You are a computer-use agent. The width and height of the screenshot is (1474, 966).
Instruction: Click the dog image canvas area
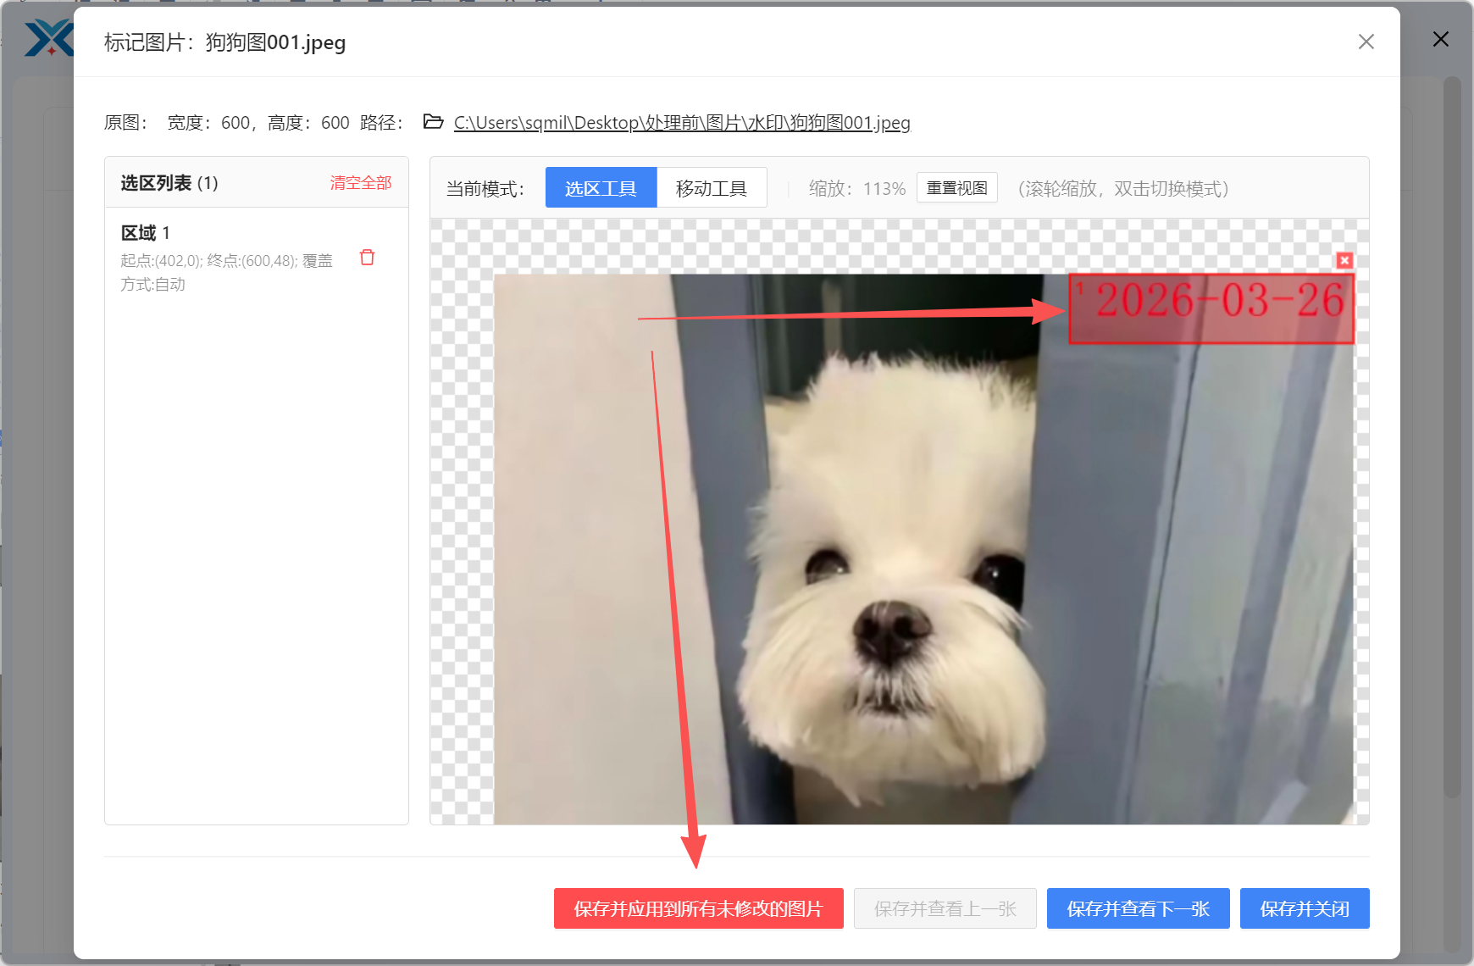889,593
